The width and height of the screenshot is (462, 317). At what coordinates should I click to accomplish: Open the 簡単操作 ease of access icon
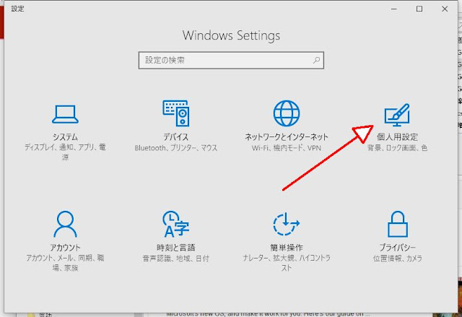[x=287, y=224]
